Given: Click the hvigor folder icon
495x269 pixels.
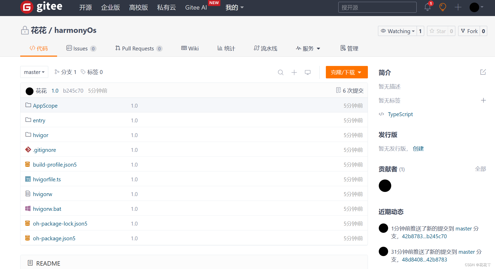Looking at the screenshot, I should click(x=28, y=134).
